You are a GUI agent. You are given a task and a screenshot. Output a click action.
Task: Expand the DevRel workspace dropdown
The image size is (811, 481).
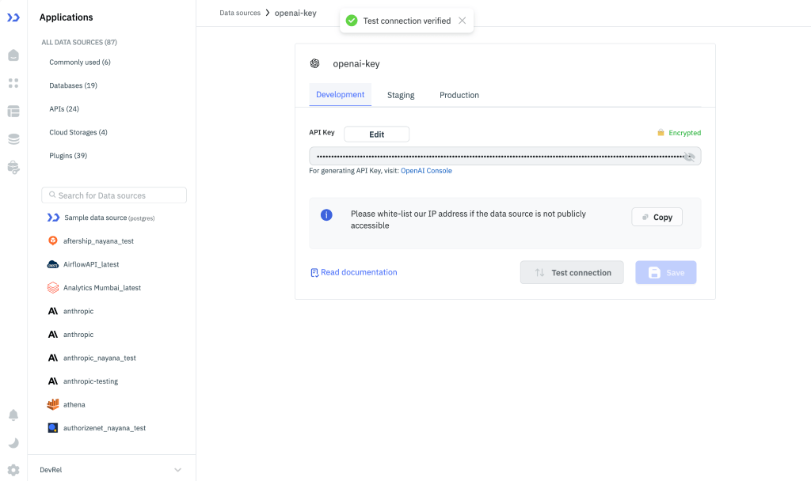point(177,470)
